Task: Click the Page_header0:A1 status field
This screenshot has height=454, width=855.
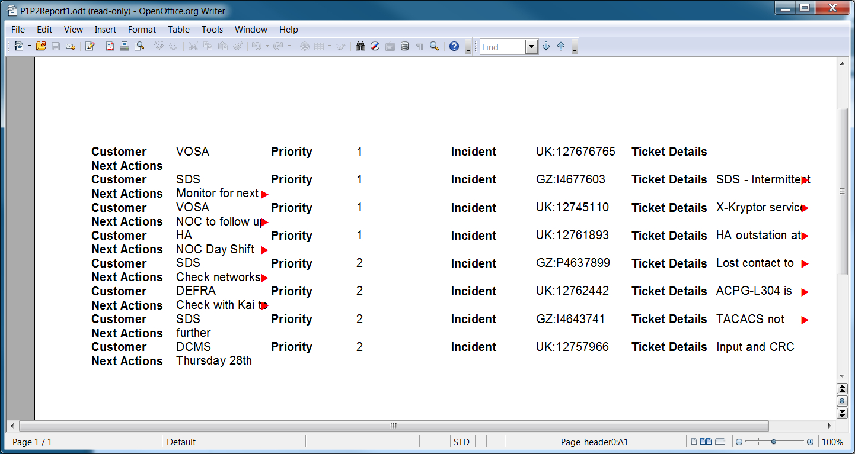Action: [595, 442]
